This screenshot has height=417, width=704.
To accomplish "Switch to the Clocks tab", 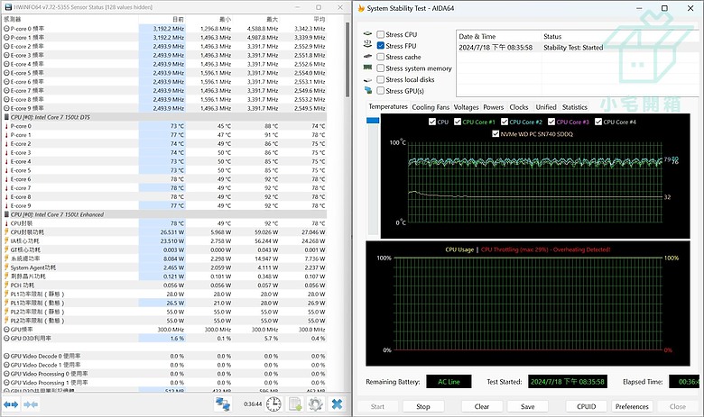I will [519, 107].
